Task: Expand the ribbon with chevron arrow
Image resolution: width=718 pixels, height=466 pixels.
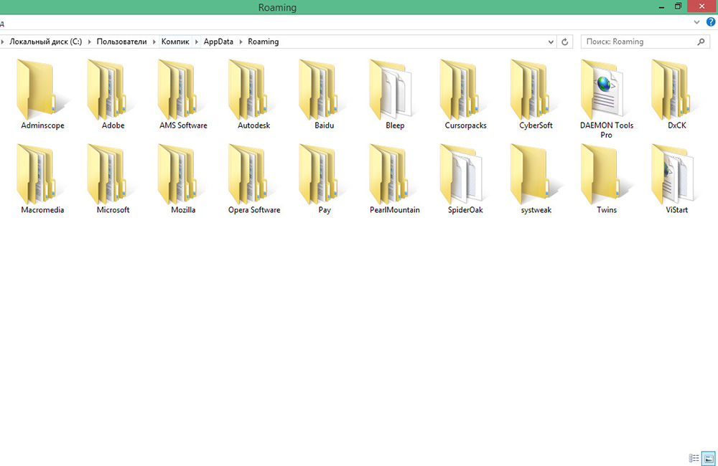Action: [x=696, y=22]
